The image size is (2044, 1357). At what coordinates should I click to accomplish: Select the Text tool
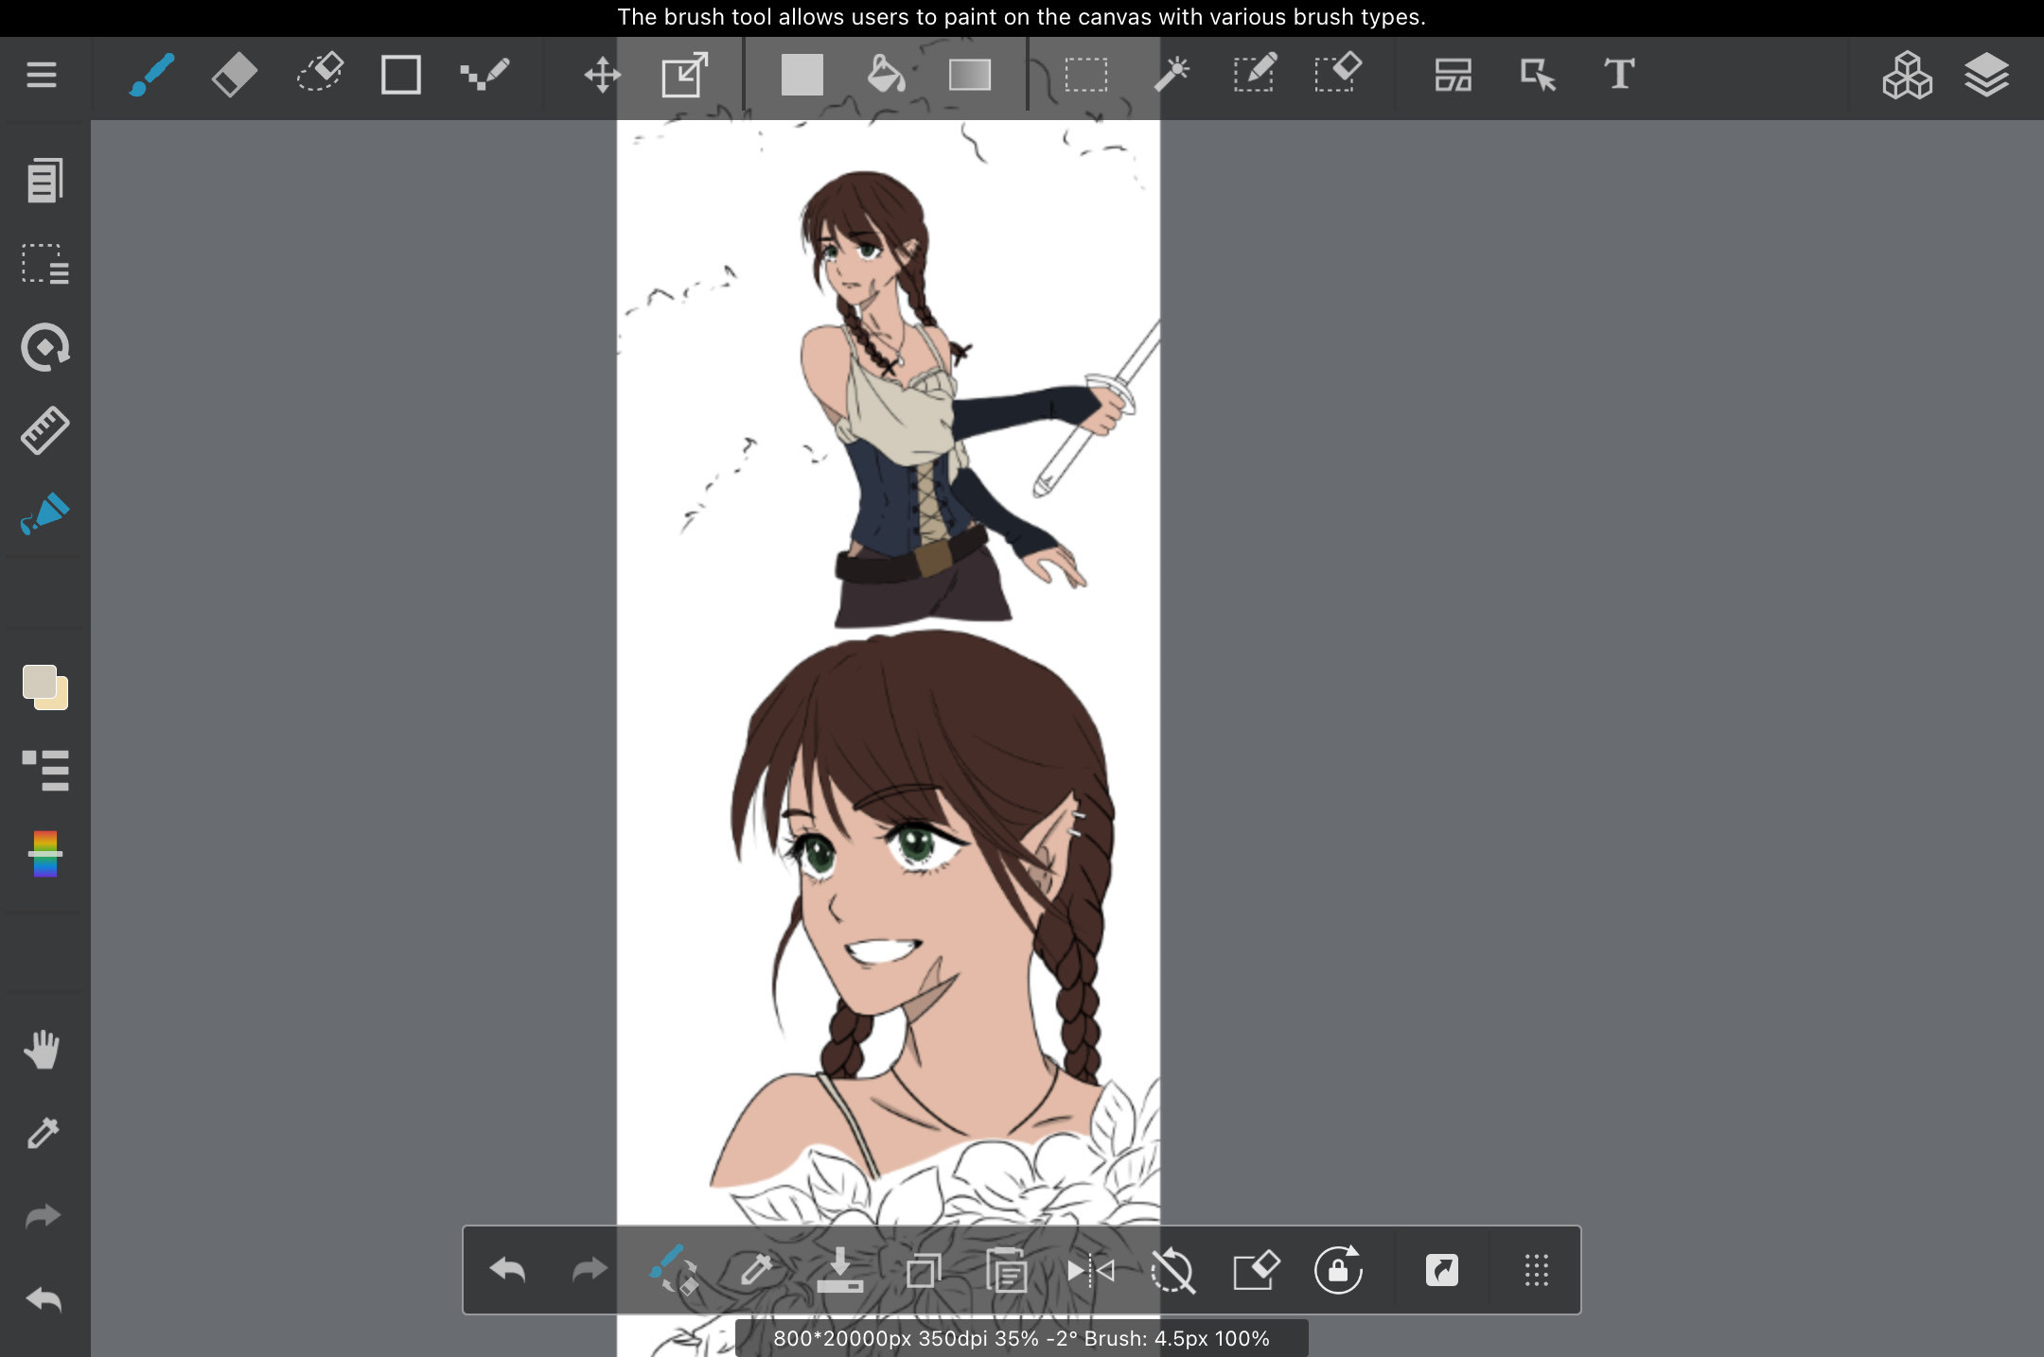1619,75
